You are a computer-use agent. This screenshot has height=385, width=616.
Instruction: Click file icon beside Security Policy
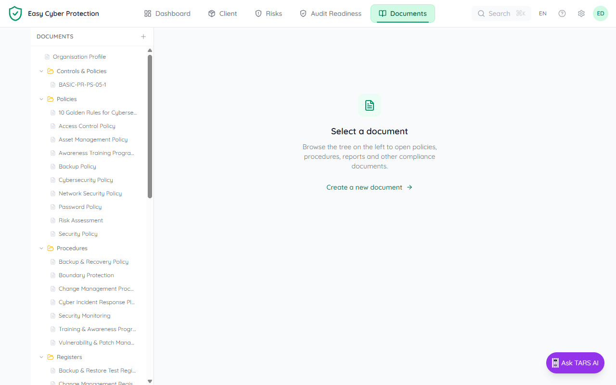tap(53, 234)
